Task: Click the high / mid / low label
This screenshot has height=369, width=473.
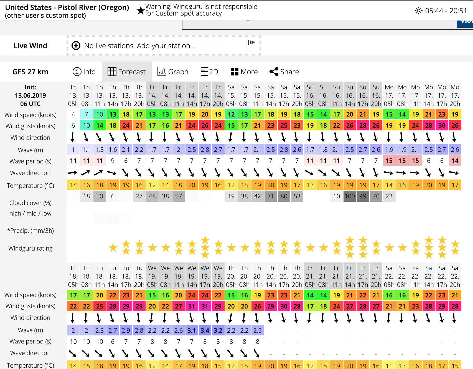Action: pyautogui.click(x=30, y=213)
